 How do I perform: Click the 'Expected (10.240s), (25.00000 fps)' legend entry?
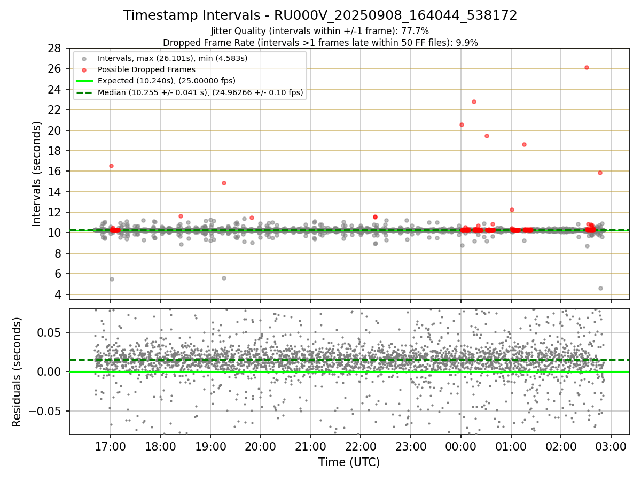tap(167, 81)
